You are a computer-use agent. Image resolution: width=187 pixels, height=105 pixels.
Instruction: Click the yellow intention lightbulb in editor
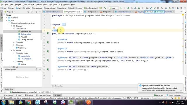(54, 28)
